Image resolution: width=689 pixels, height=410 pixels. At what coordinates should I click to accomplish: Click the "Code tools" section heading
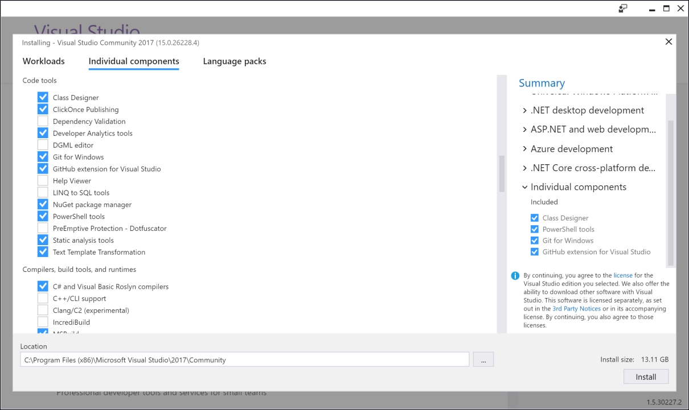40,81
